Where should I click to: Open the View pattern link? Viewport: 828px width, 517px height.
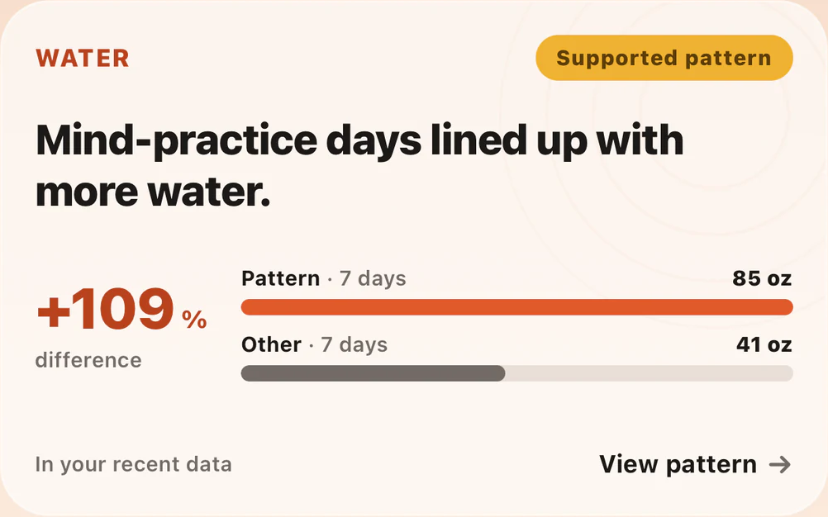pos(695,465)
